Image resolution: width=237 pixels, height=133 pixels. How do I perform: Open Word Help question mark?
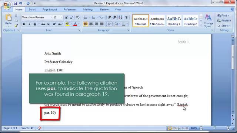(233, 9)
